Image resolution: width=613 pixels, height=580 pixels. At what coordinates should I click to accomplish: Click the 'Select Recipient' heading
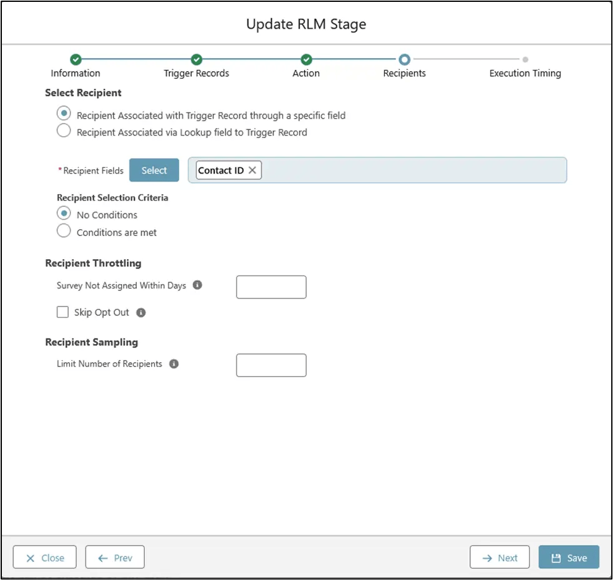83,93
